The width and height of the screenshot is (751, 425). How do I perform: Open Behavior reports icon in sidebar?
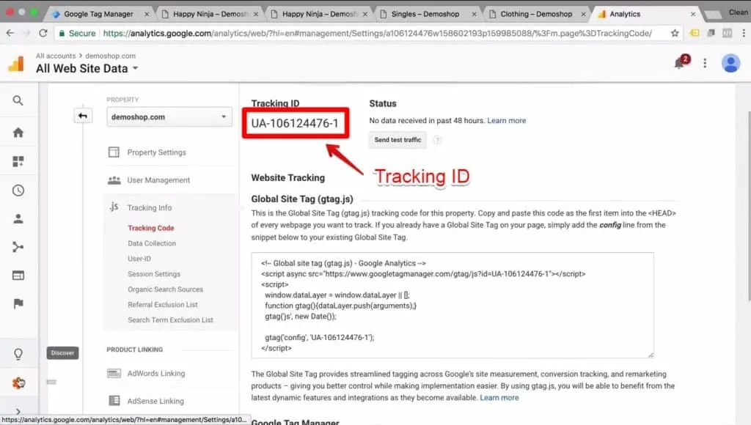point(18,275)
